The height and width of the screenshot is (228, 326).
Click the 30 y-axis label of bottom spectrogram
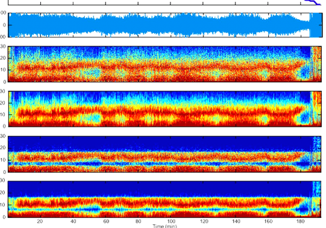pos(3,180)
